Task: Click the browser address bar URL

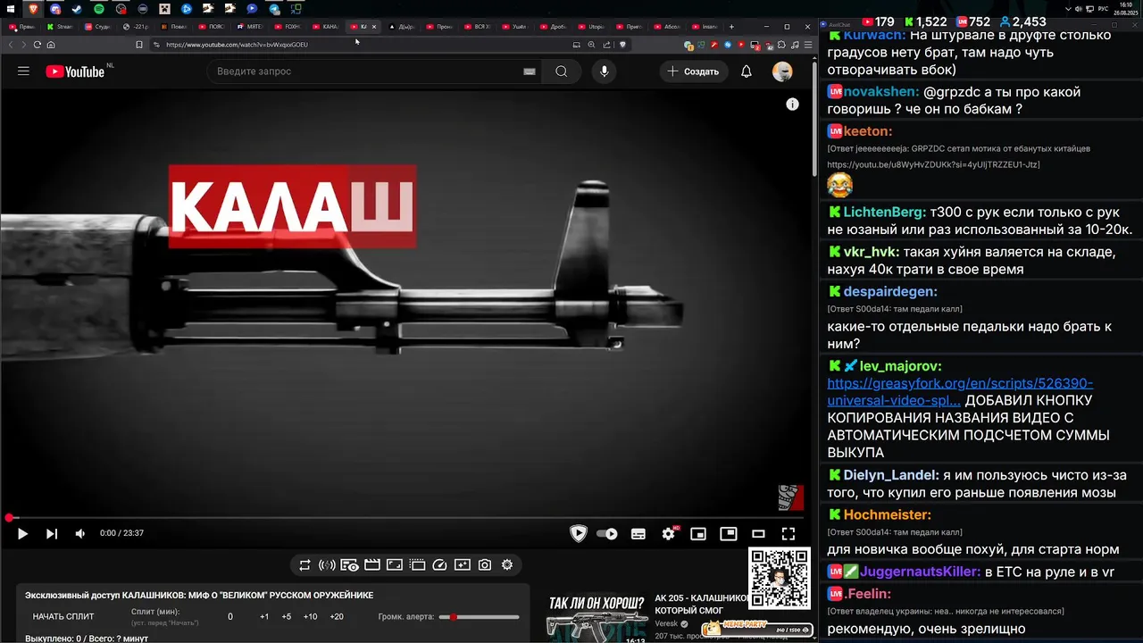Action: (x=237, y=45)
